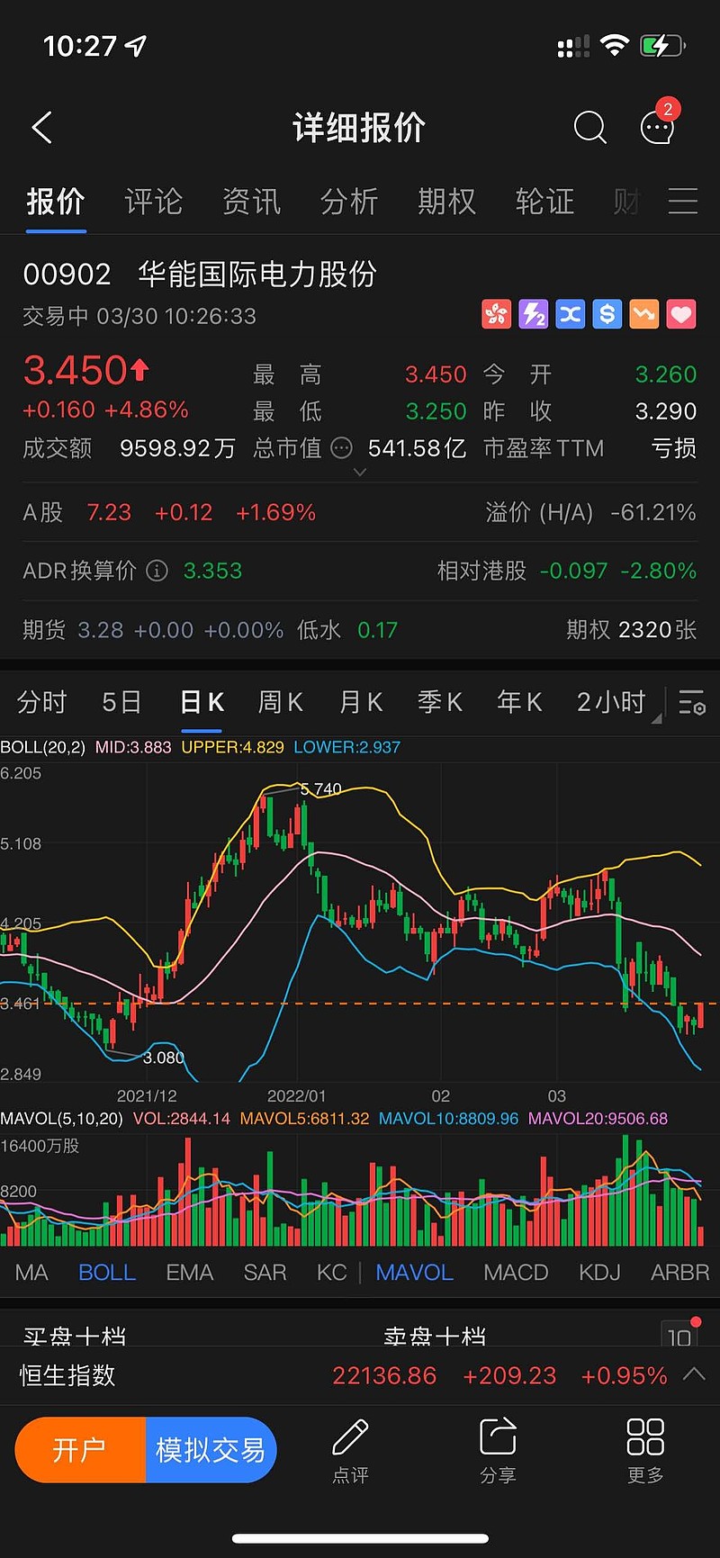720x1558 pixels.
Task: Expand the 恒生指数 index bar chevron
Action: coord(694,1374)
